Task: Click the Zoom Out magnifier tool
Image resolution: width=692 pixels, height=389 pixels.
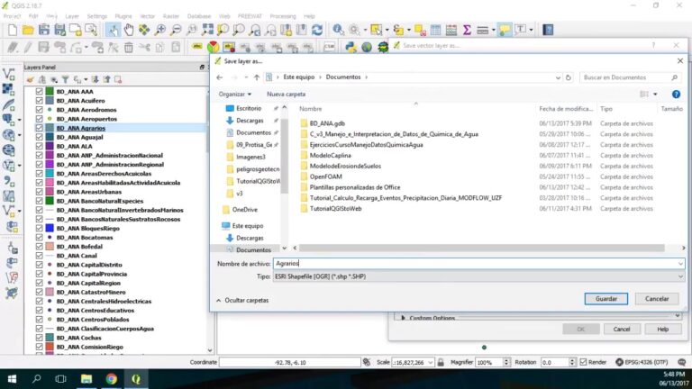Action: 176,30
